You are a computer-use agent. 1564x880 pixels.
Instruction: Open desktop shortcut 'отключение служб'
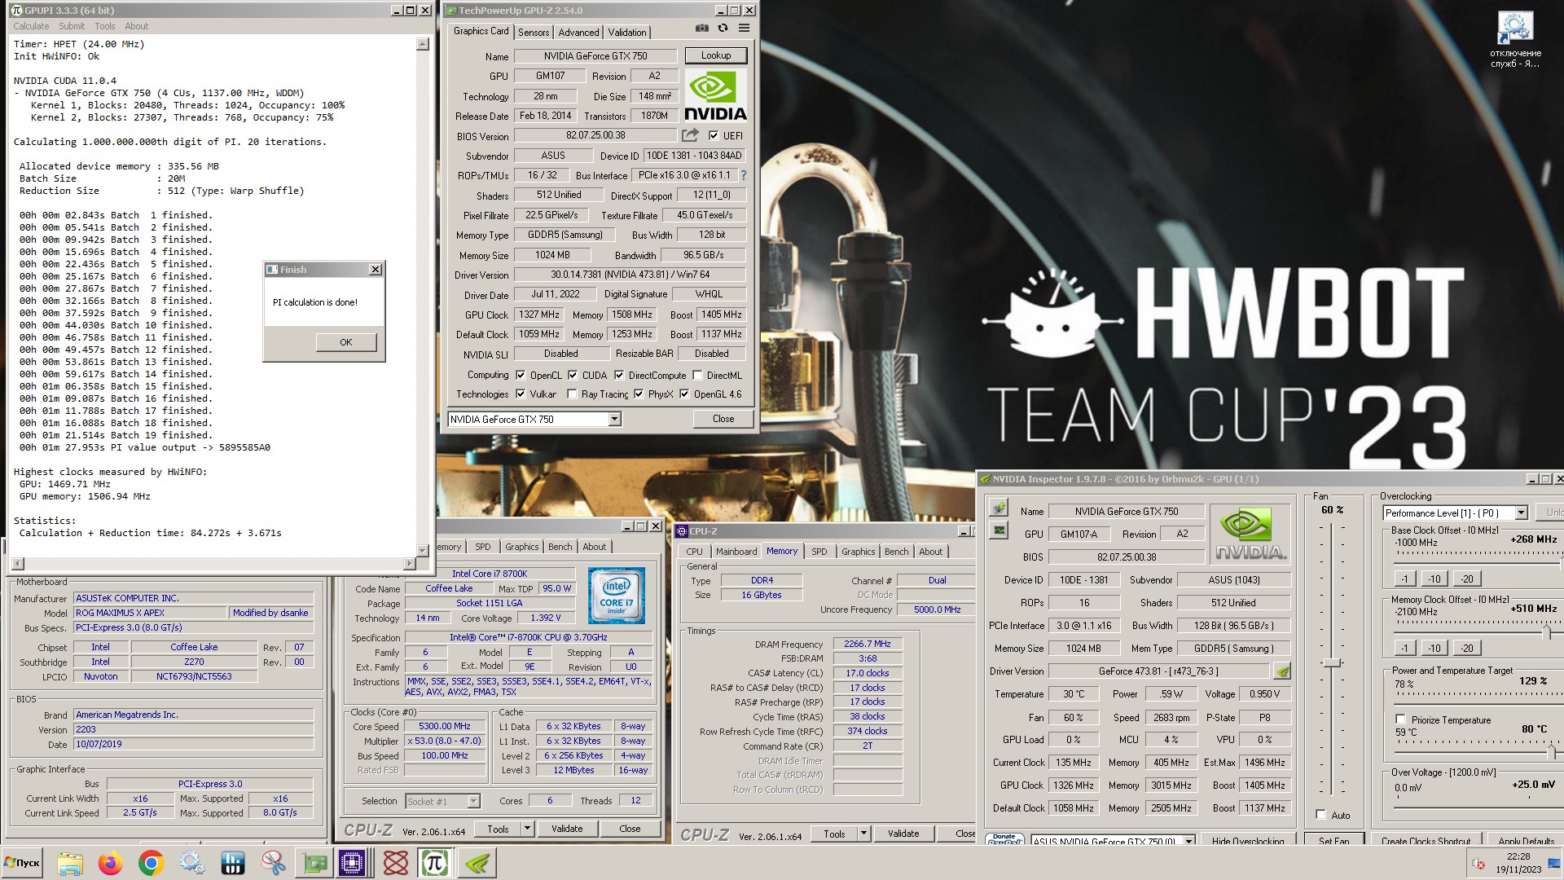(x=1515, y=41)
